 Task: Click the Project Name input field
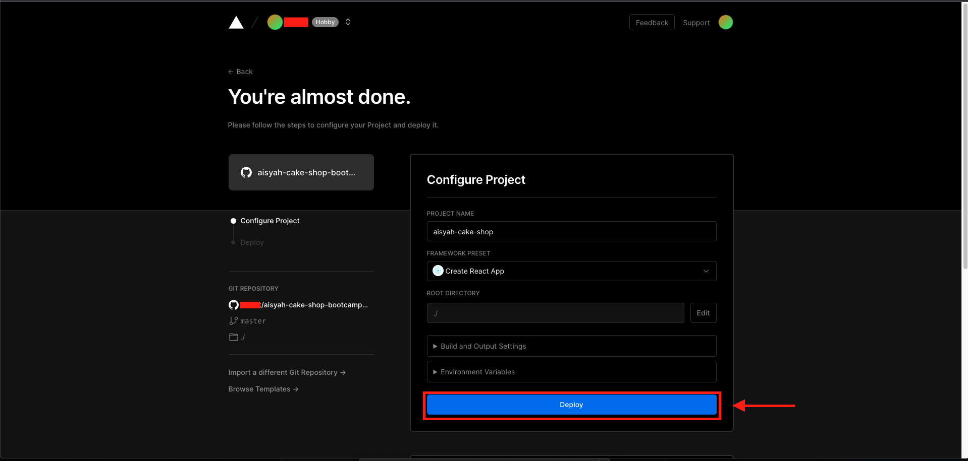coord(571,232)
